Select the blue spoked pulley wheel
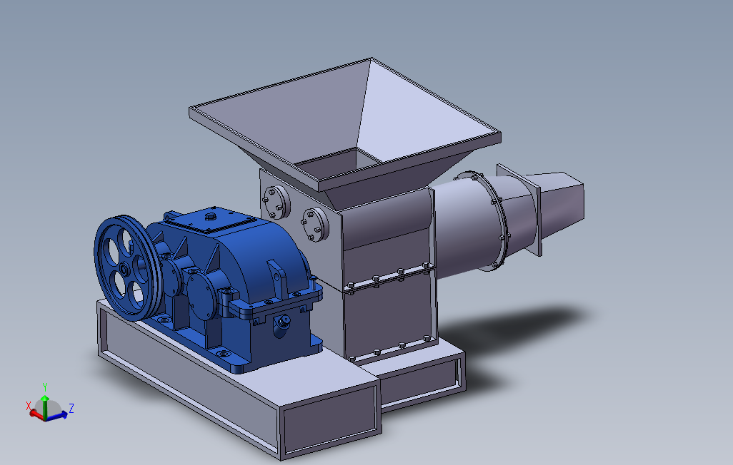Screen dimensions: 733x465 tap(127, 268)
